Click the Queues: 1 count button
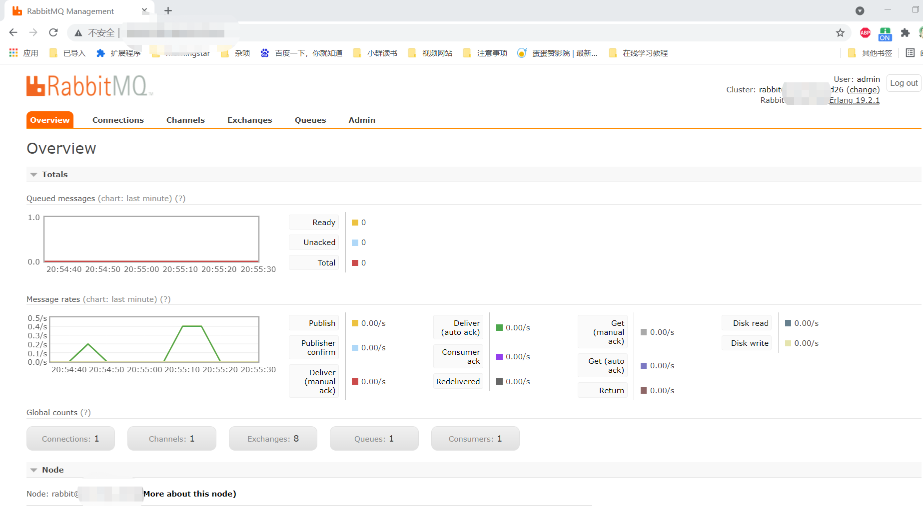The width and height of the screenshot is (923, 506). coord(374,439)
